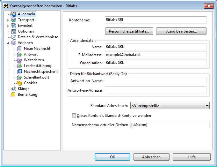Click the Transport envelope icon

[x=14, y=20]
